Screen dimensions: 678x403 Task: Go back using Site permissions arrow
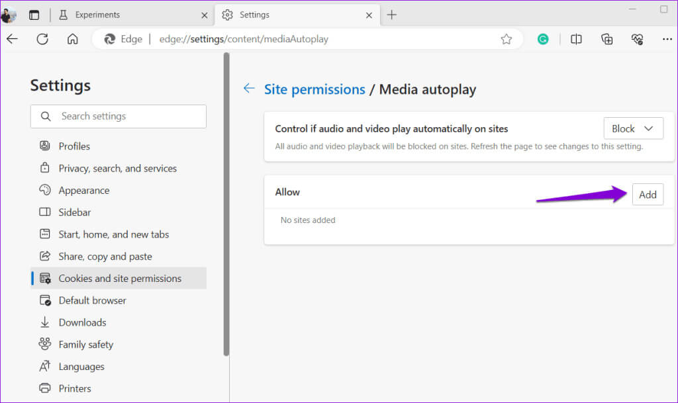pos(249,89)
